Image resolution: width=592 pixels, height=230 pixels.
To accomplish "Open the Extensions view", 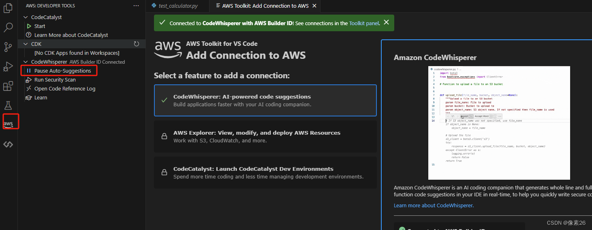I will pyautogui.click(x=8, y=86).
